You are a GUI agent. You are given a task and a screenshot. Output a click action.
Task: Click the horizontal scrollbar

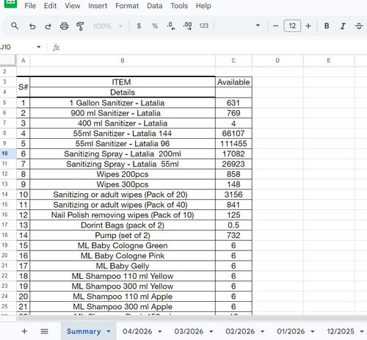(192, 319)
